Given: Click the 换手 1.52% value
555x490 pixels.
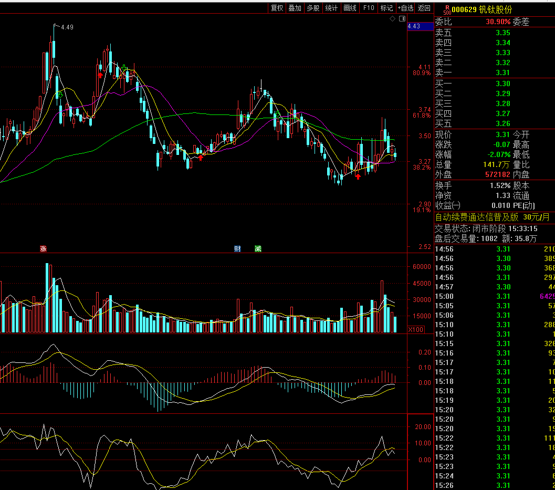Looking at the screenshot, I should [x=500, y=185].
